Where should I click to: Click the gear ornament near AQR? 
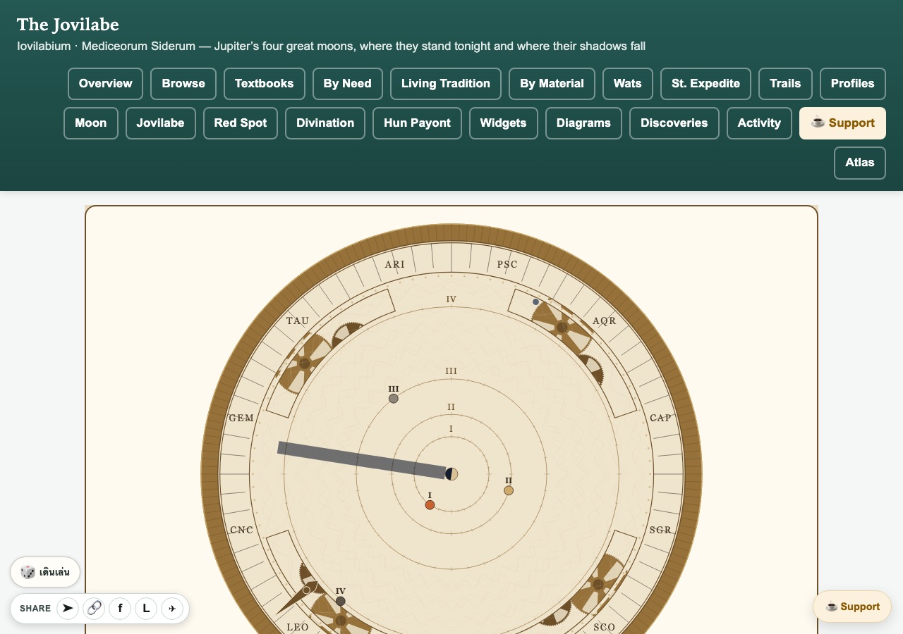coord(562,328)
